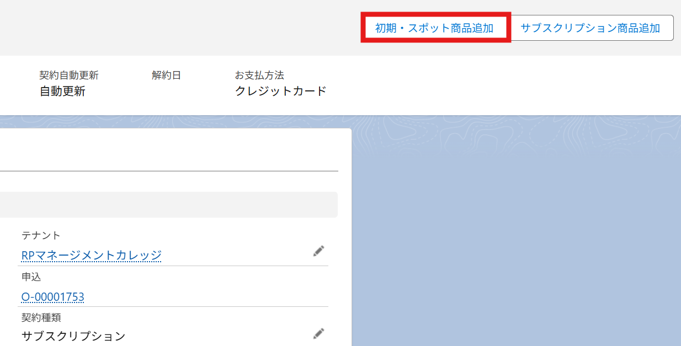Click the 契約種類 field label

[41, 317]
